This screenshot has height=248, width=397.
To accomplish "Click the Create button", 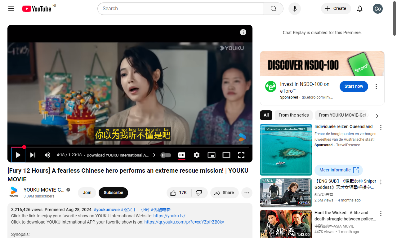I will [x=336, y=9].
